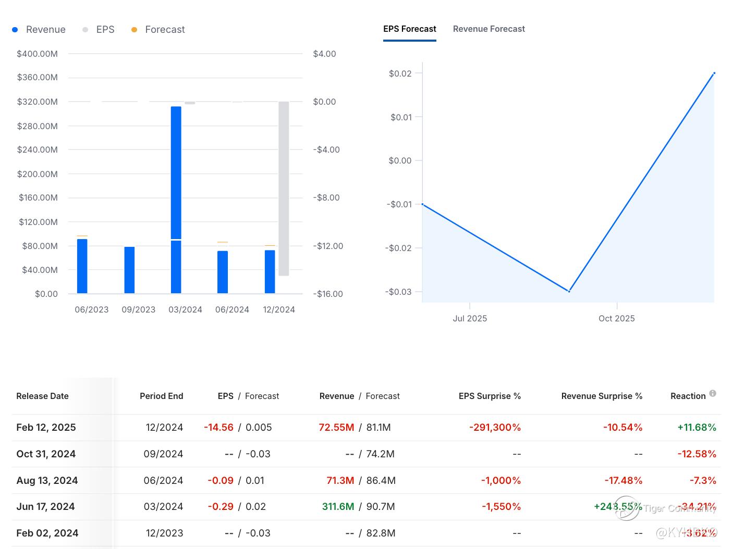
Task: Click the Release Date column header
Action: 42,396
